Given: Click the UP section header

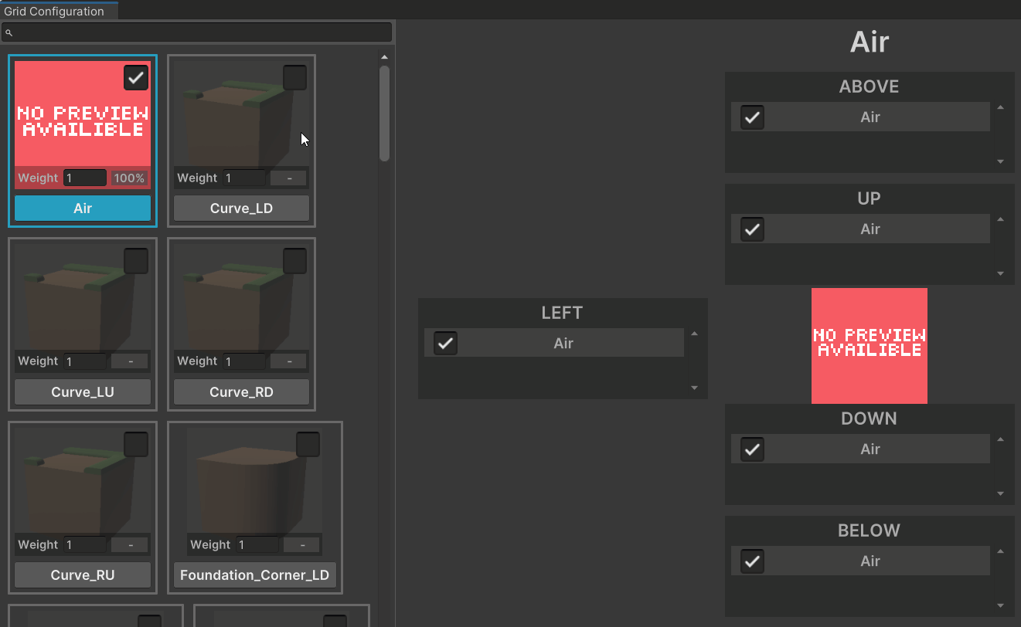Looking at the screenshot, I should point(869,198).
